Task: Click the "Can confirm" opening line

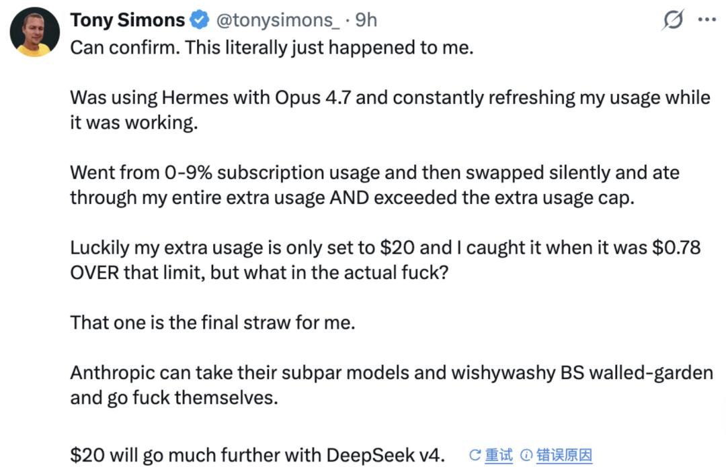Action: click(272, 50)
